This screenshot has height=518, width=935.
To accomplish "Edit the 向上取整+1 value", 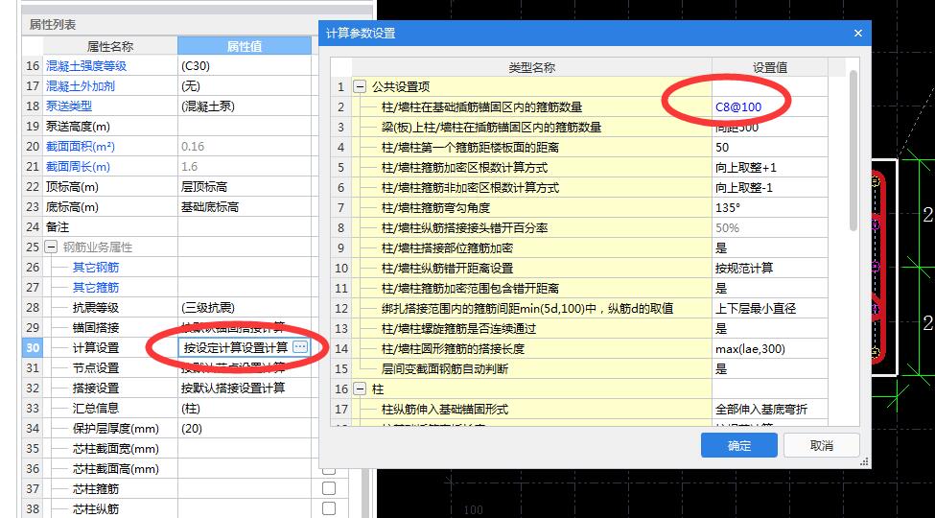I will 770,168.
